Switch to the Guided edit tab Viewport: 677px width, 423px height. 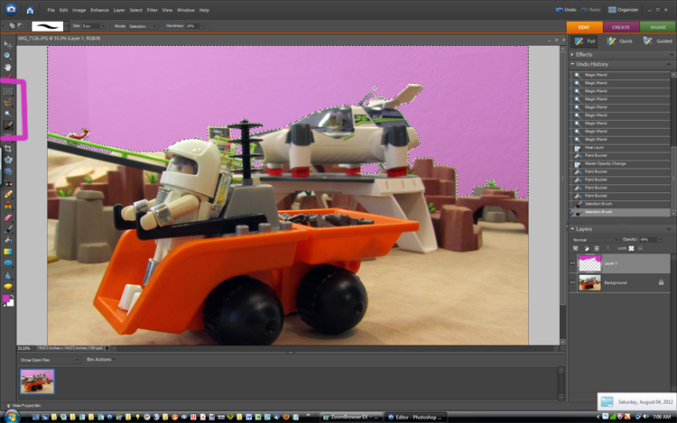(x=657, y=41)
